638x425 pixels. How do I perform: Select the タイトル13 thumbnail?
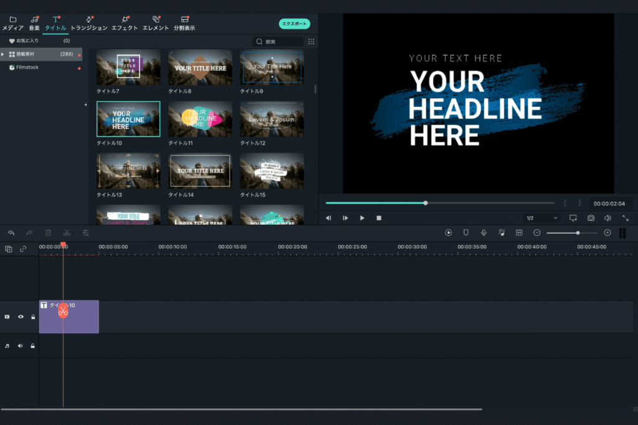(128, 171)
